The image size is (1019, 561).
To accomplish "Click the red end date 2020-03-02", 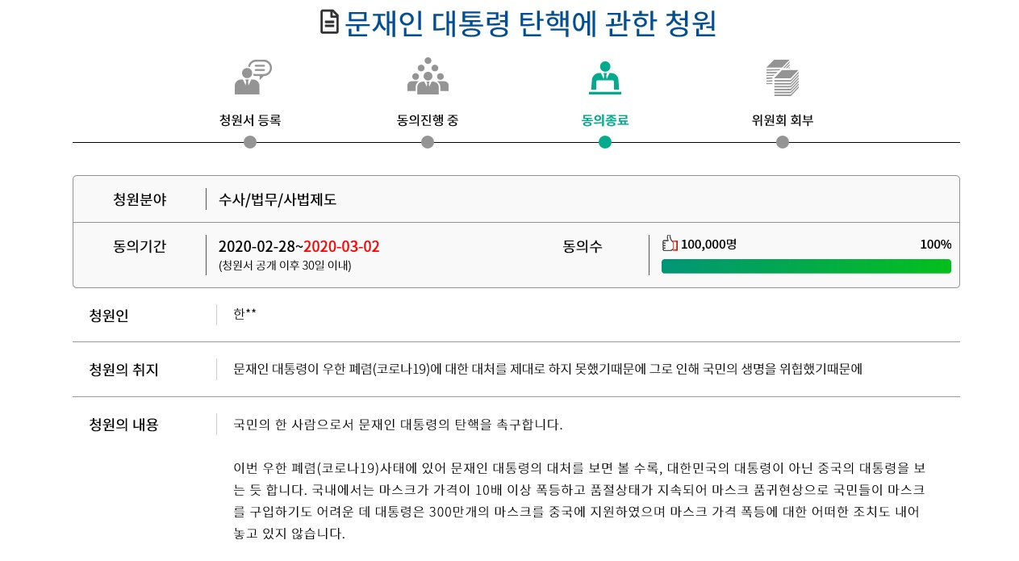I will 341,246.
